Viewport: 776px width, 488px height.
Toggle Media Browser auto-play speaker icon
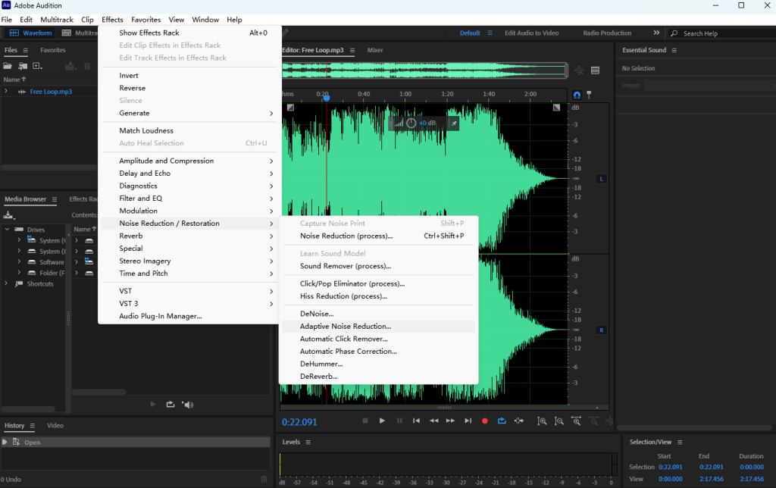(188, 405)
